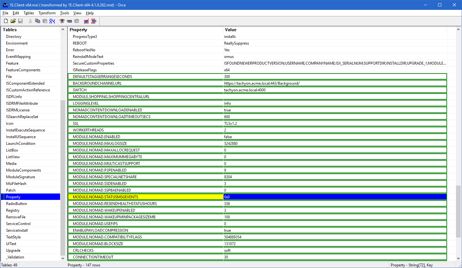
Task: Select the ServiceInstall table
Action: click(17, 230)
